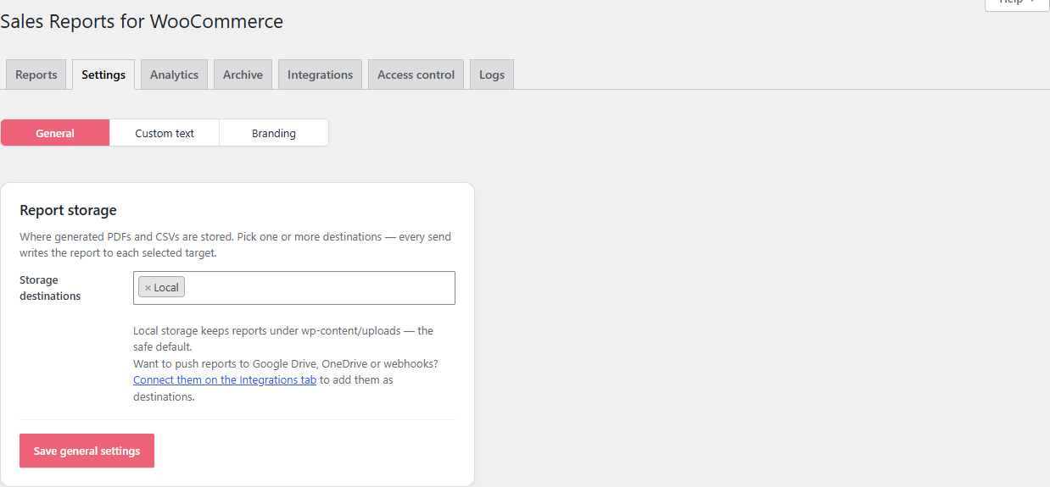Remove the Local storage destination tag
The height and width of the screenshot is (487, 1050).
(148, 288)
